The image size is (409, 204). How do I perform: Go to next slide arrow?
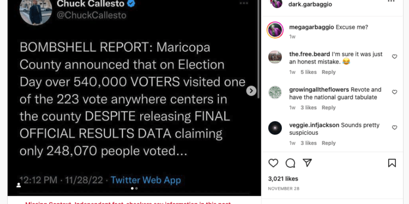(x=251, y=91)
